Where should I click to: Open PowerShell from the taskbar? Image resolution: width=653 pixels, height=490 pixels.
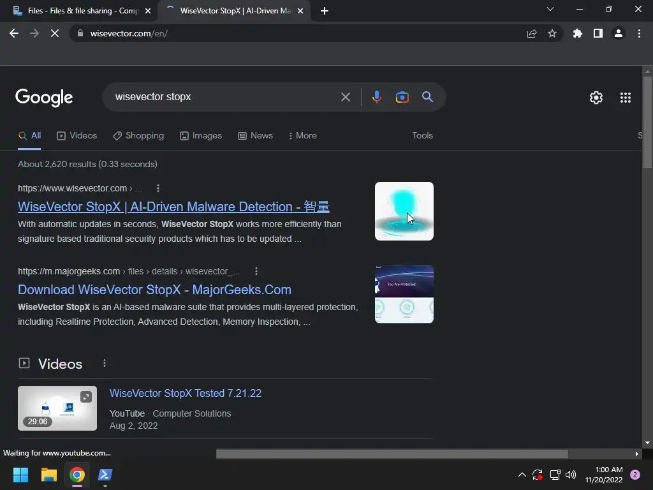point(105,475)
